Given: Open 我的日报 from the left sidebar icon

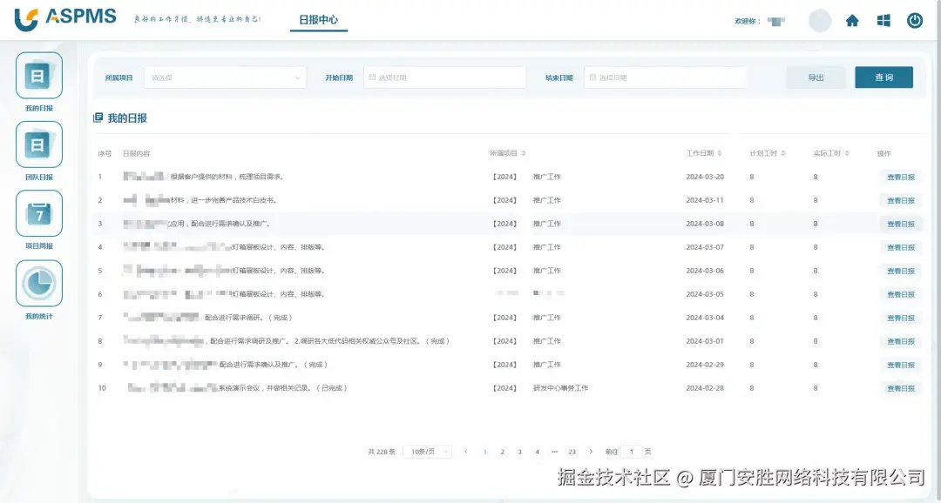Looking at the screenshot, I should pos(38,77).
